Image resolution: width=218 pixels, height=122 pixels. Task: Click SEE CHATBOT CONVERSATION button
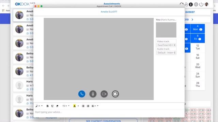pos(103,121)
